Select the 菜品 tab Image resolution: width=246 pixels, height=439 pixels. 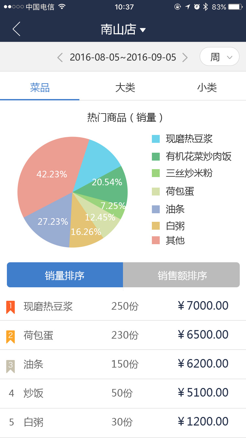[40, 88]
